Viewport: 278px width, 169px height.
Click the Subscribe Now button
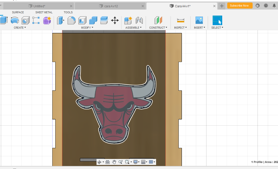click(240, 6)
